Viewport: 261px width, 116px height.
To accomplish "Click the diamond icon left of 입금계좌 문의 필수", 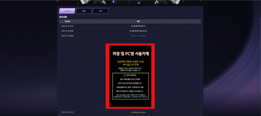I will (132, 26).
